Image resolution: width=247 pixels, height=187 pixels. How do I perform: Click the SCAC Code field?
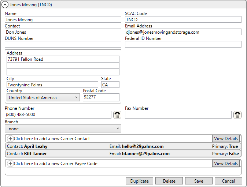click(183, 20)
